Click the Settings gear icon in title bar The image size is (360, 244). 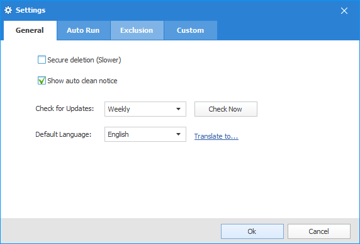[8, 10]
